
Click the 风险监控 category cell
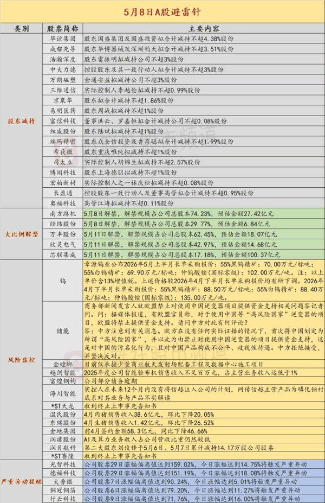pos(22,360)
